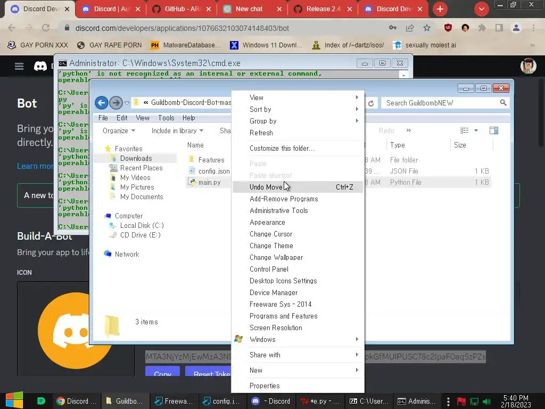Image resolution: width=545 pixels, height=409 pixels.
Task: Open Control Panel from context menu
Action: pyautogui.click(x=298, y=269)
